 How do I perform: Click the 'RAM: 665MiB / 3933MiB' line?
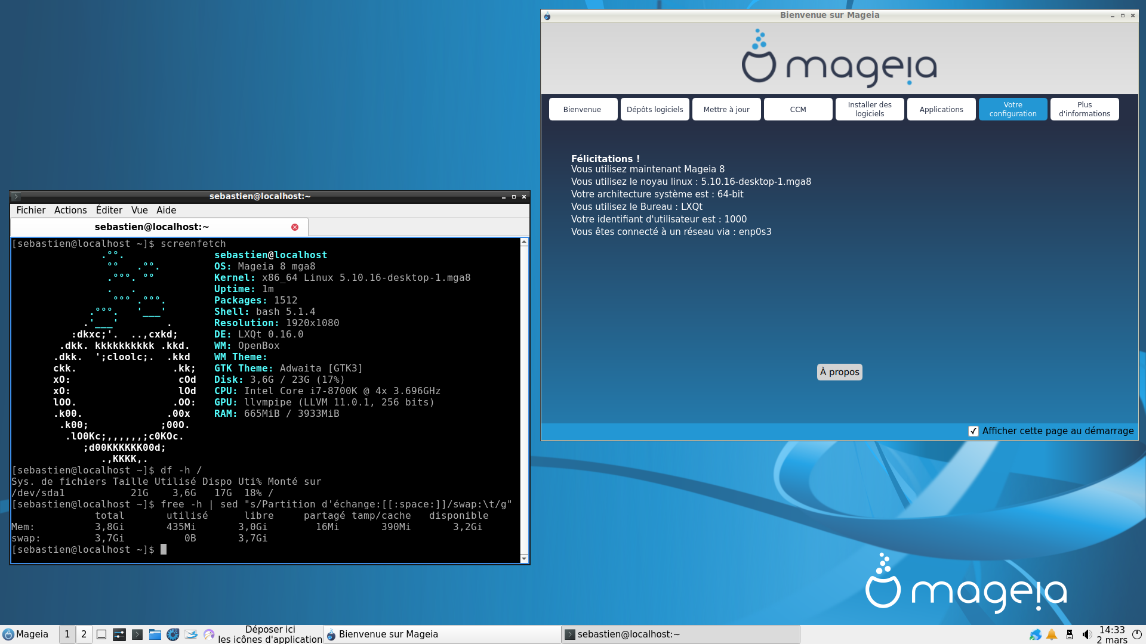[277, 414]
